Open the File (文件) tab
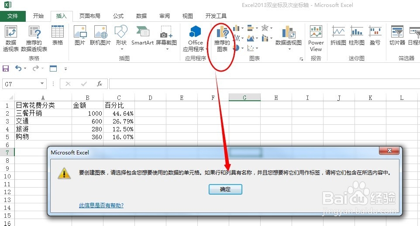 pos(13,16)
